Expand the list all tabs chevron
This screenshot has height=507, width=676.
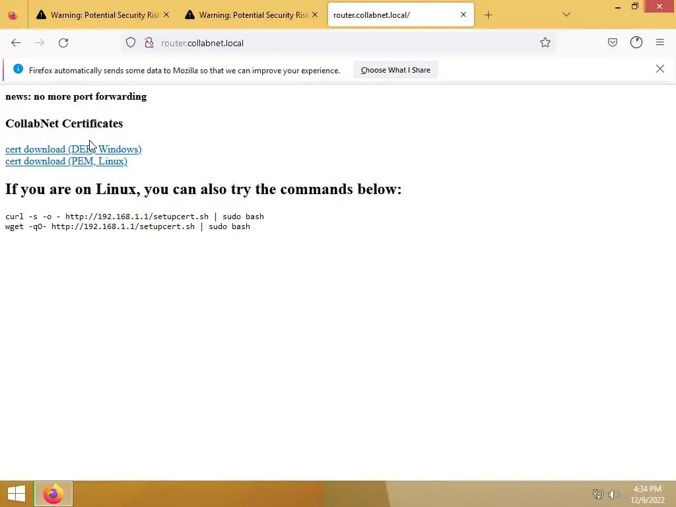click(x=566, y=15)
